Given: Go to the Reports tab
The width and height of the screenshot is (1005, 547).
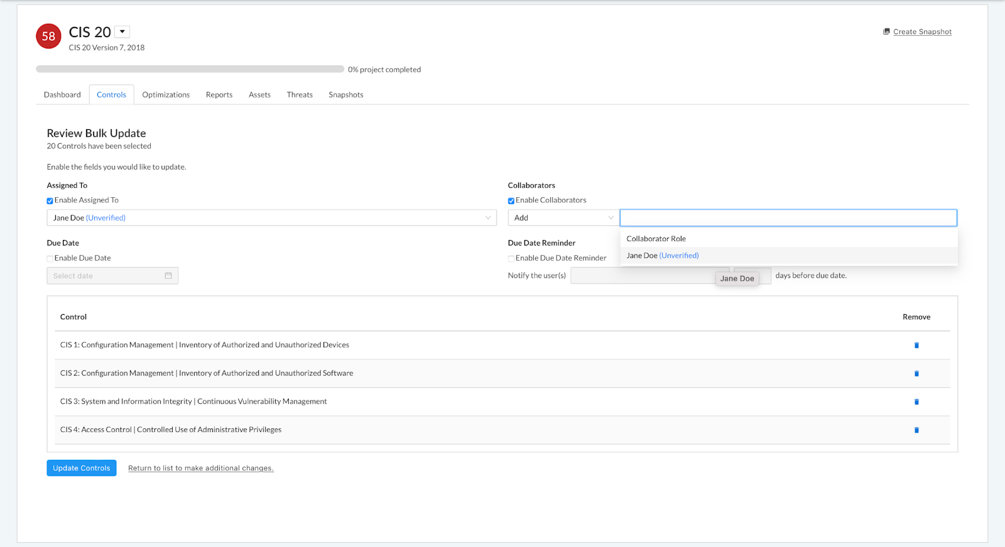Looking at the screenshot, I should (x=219, y=95).
